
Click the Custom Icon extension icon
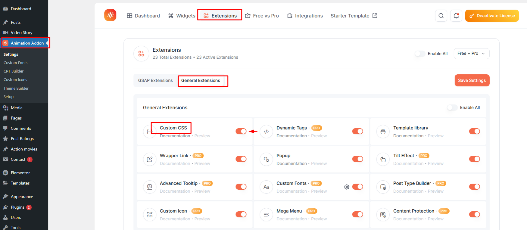click(150, 215)
